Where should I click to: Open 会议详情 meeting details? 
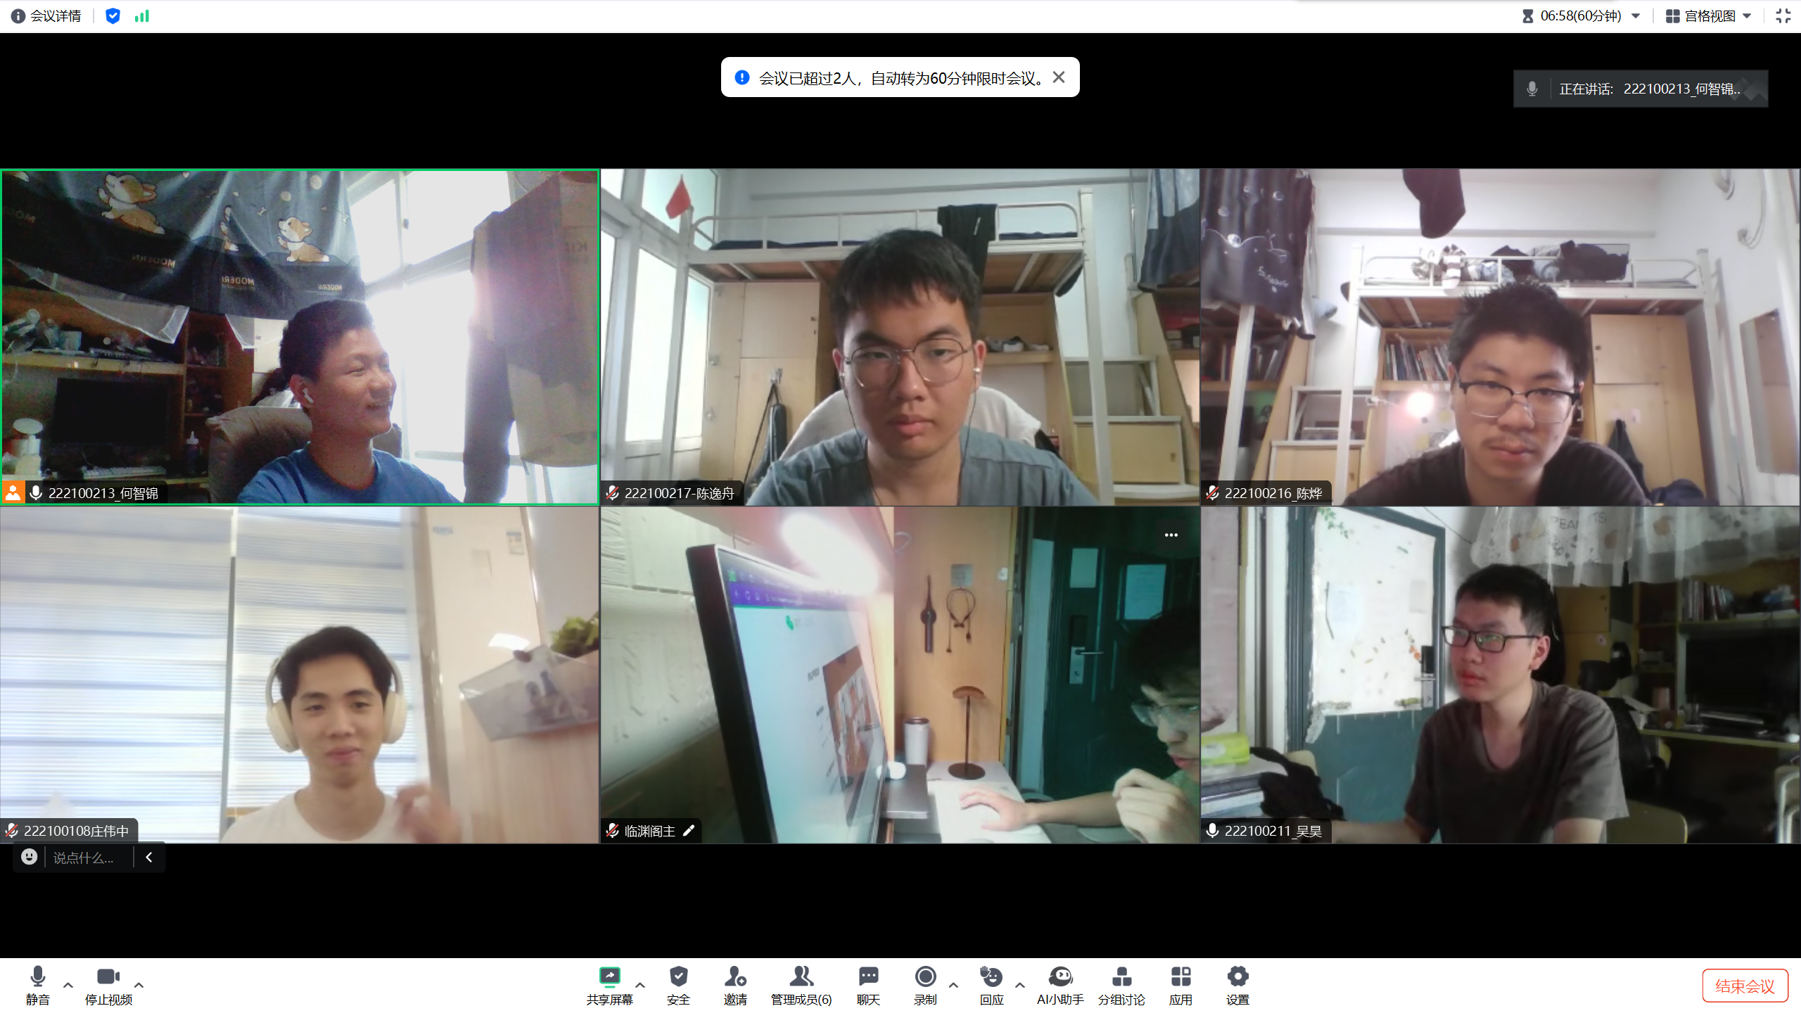click(46, 15)
